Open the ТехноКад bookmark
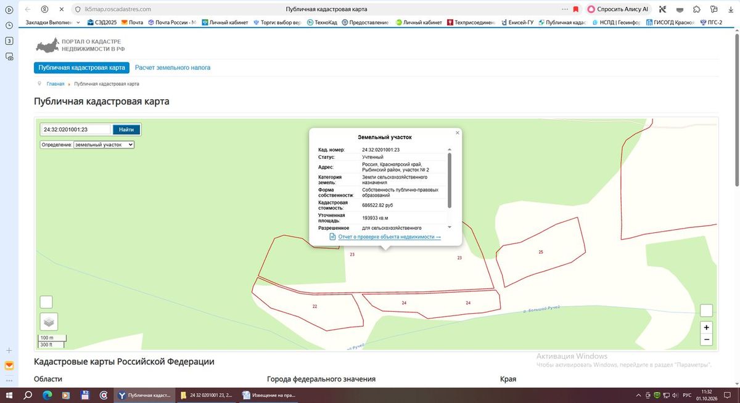Viewport: 740px width, 403px height. tap(321, 23)
